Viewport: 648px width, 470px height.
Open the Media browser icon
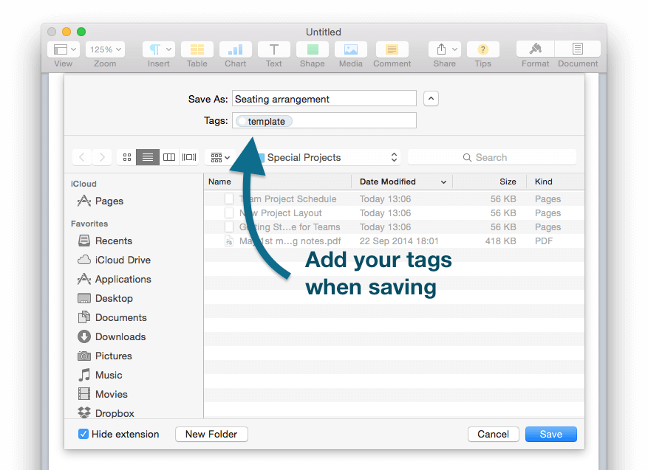tap(350, 49)
